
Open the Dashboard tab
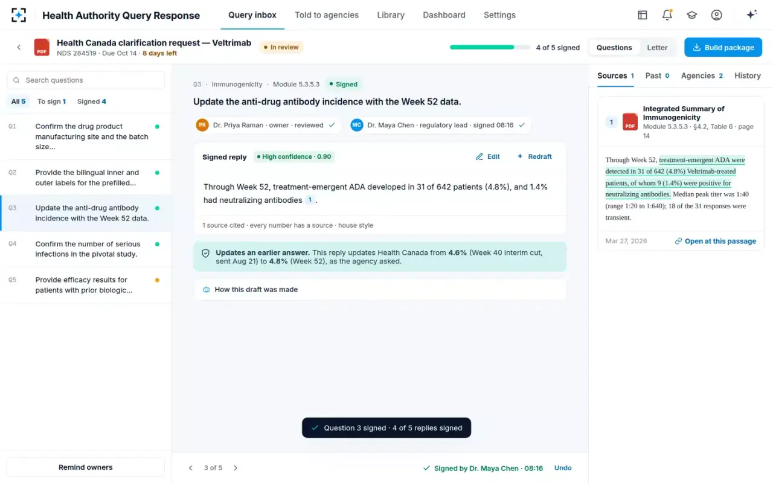(444, 15)
